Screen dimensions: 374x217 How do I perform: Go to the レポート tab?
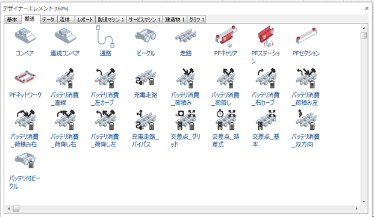[85, 19]
